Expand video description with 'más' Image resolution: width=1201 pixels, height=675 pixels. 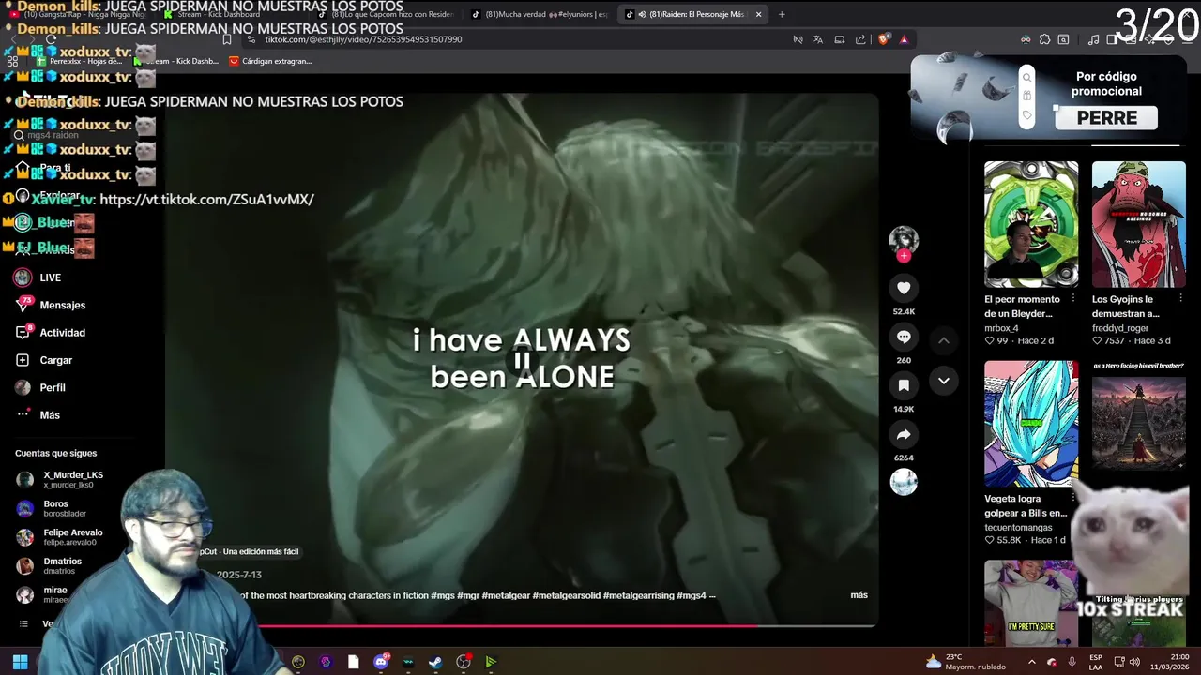859,595
